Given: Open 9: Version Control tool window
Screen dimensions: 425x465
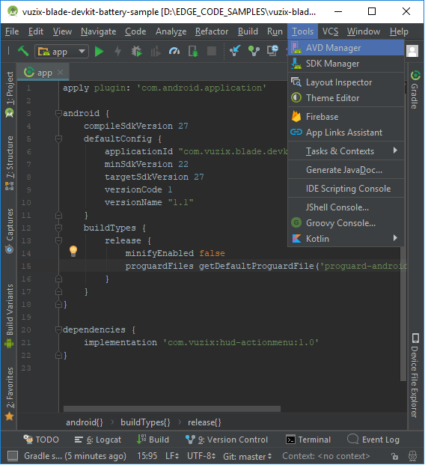Looking at the screenshot, I should (227, 440).
